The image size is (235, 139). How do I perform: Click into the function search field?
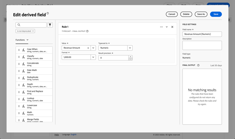point(31,25)
